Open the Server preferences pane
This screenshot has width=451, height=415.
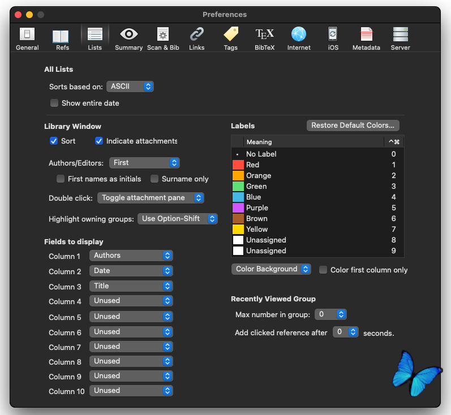(400, 38)
